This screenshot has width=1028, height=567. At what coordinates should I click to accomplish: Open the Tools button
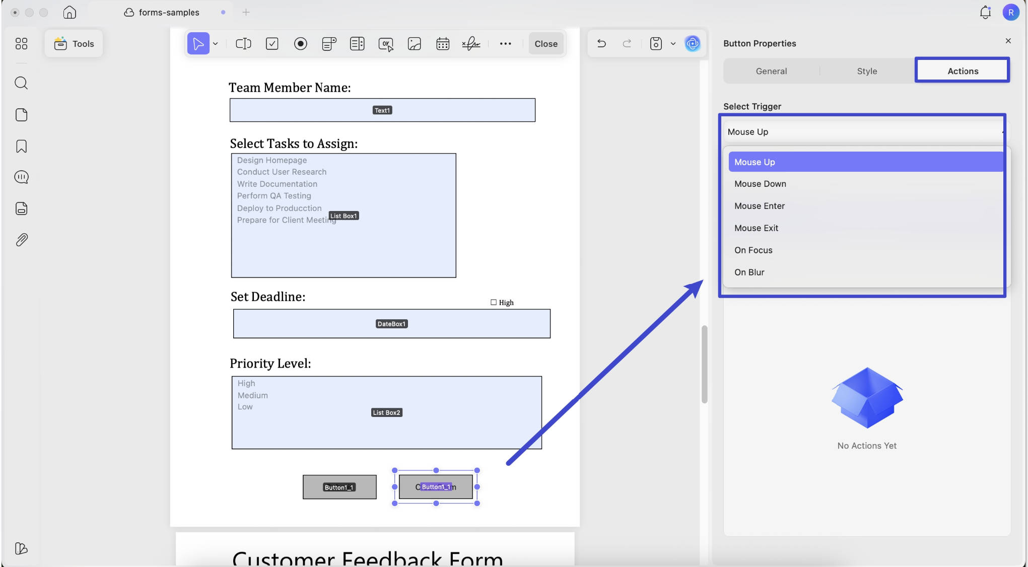pyautogui.click(x=74, y=44)
